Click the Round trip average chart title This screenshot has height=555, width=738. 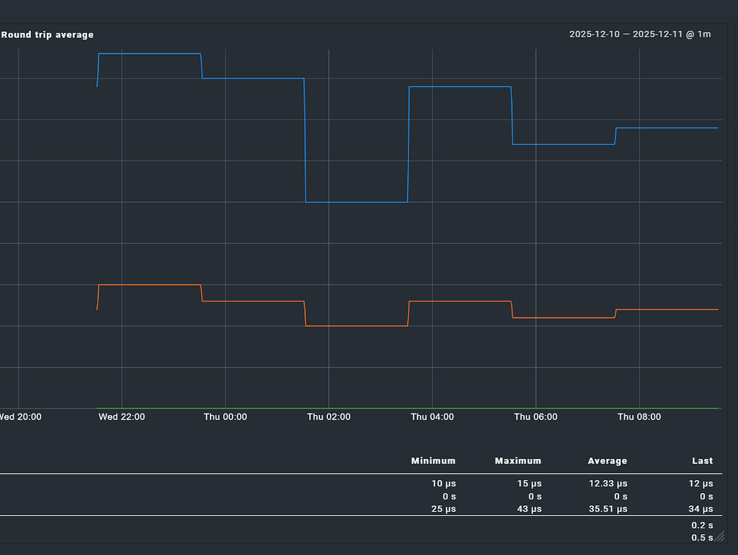click(46, 34)
